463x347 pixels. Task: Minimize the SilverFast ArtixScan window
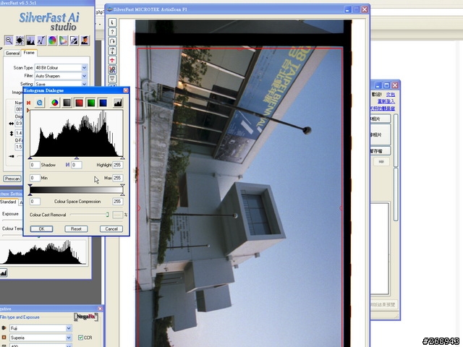point(347,9)
